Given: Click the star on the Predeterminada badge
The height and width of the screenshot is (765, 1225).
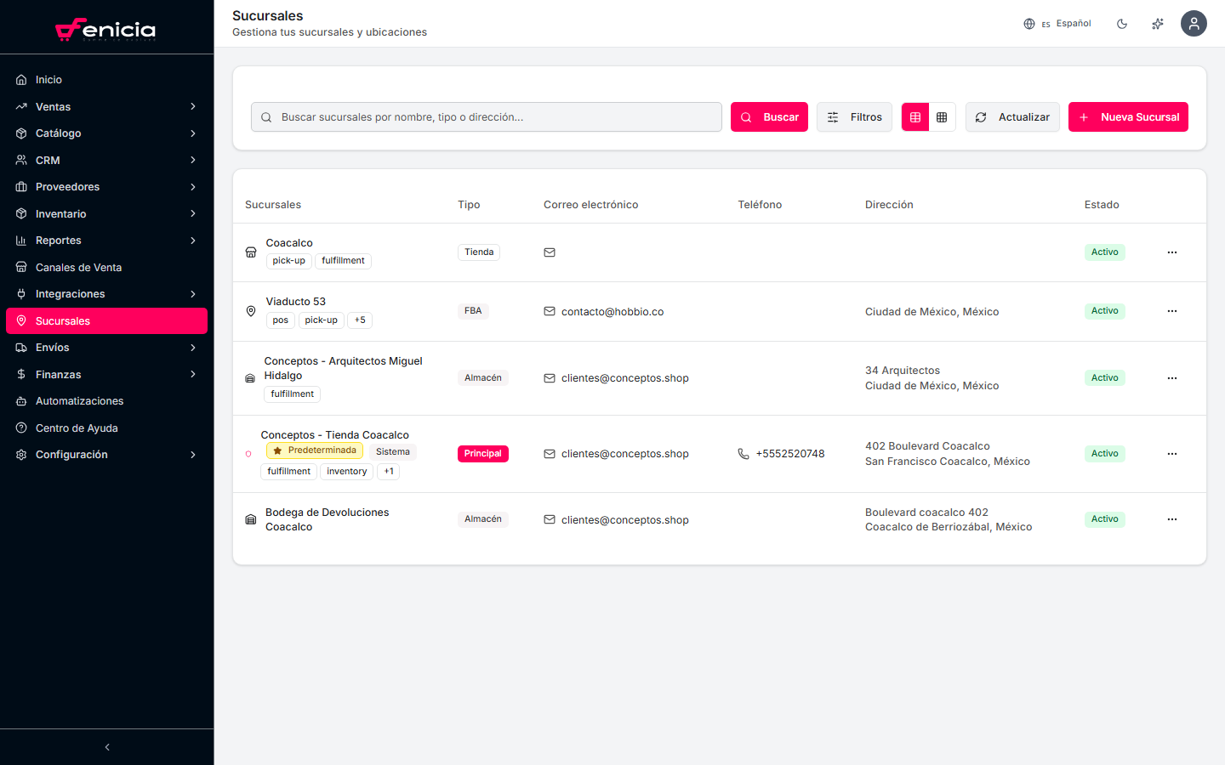Looking at the screenshot, I should pos(277,450).
